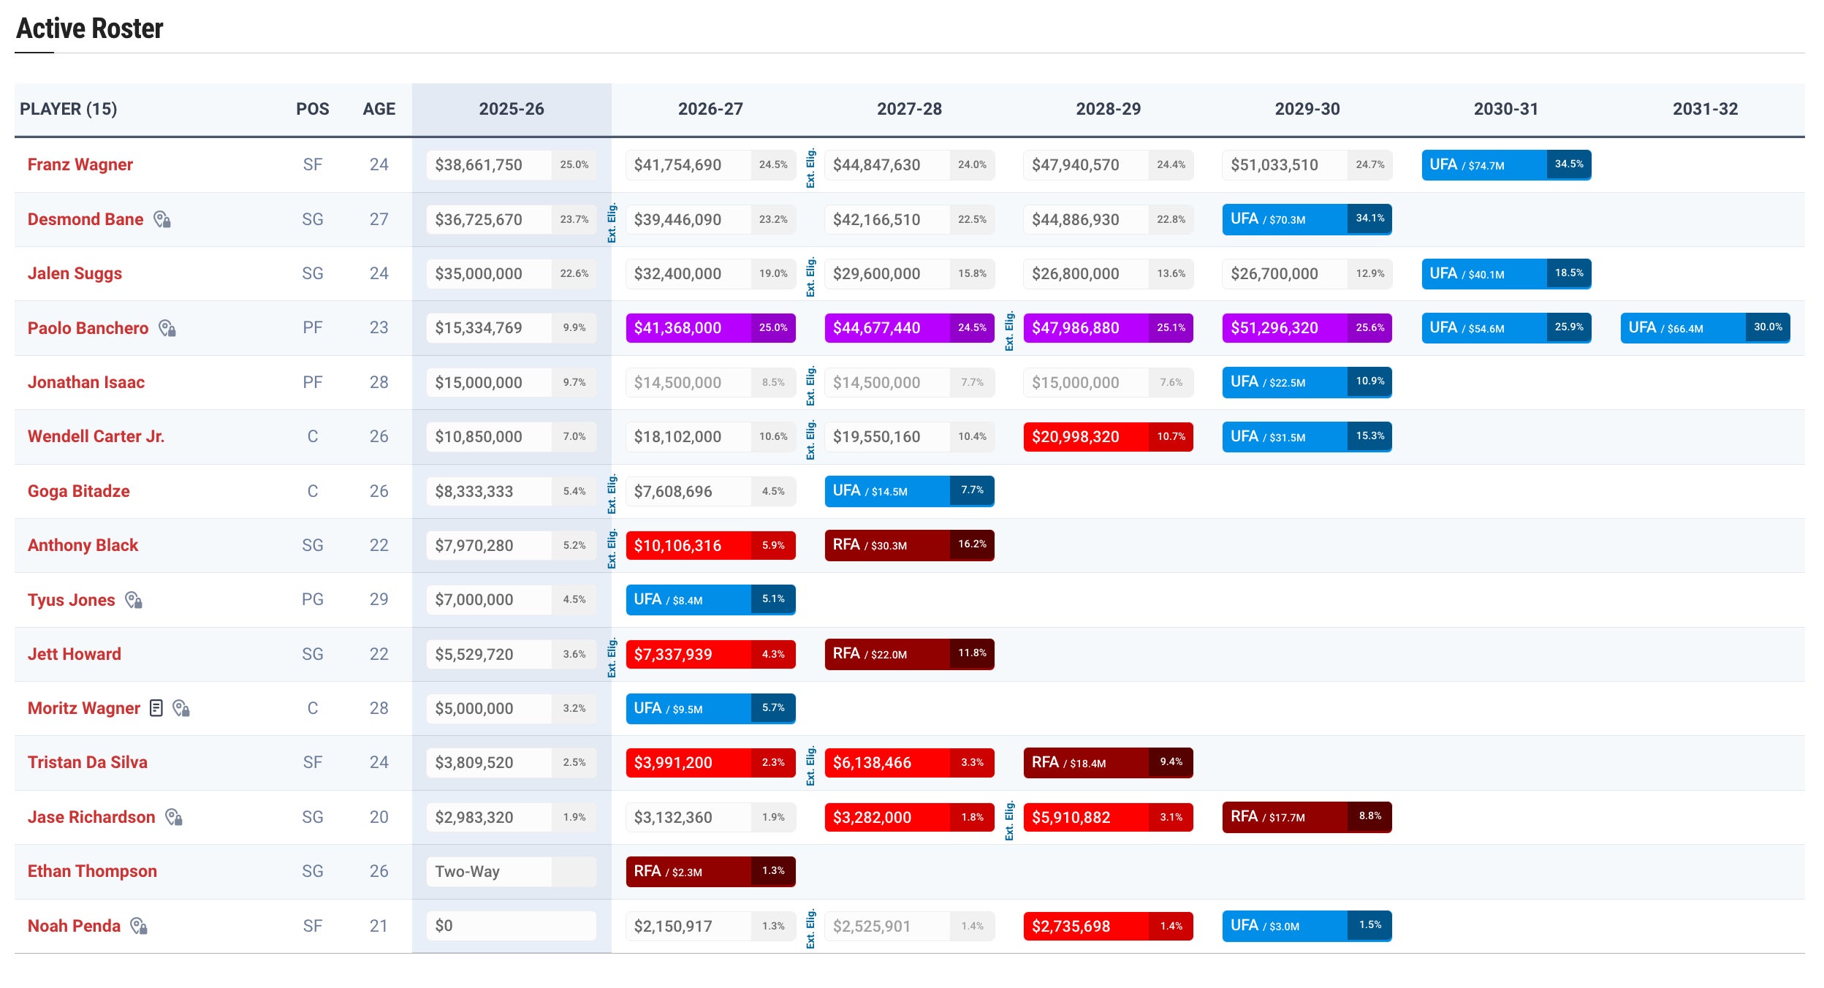This screenshot has height=988, width=1824.
Task: Open Wendell Carter Jr. player link
Action: (96, 436)
